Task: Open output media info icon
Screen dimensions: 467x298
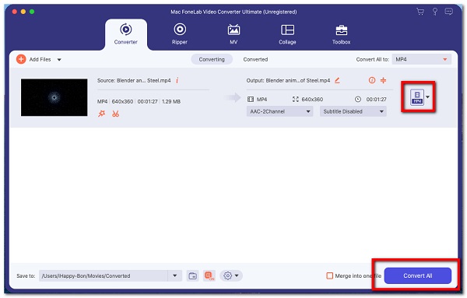Action: (372, 80)
